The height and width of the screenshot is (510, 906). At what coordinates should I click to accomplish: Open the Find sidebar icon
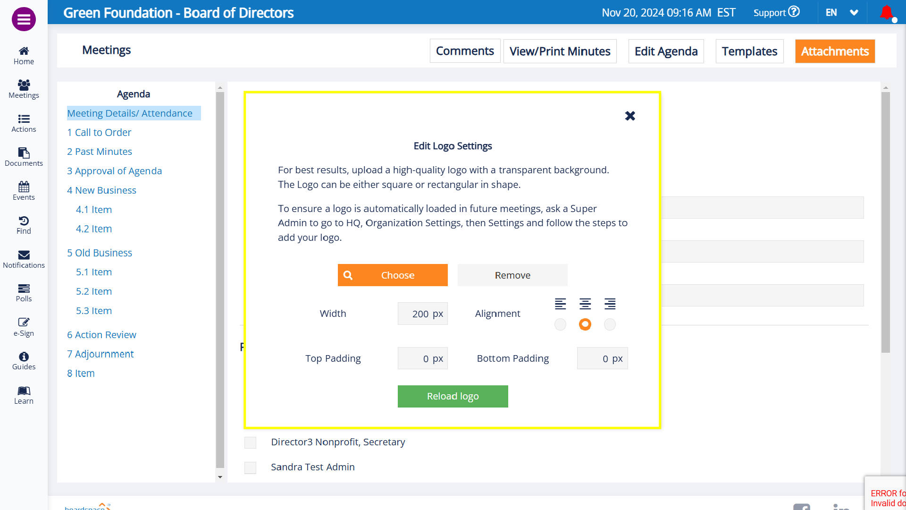pyautogui.click(x=24, y=225)
